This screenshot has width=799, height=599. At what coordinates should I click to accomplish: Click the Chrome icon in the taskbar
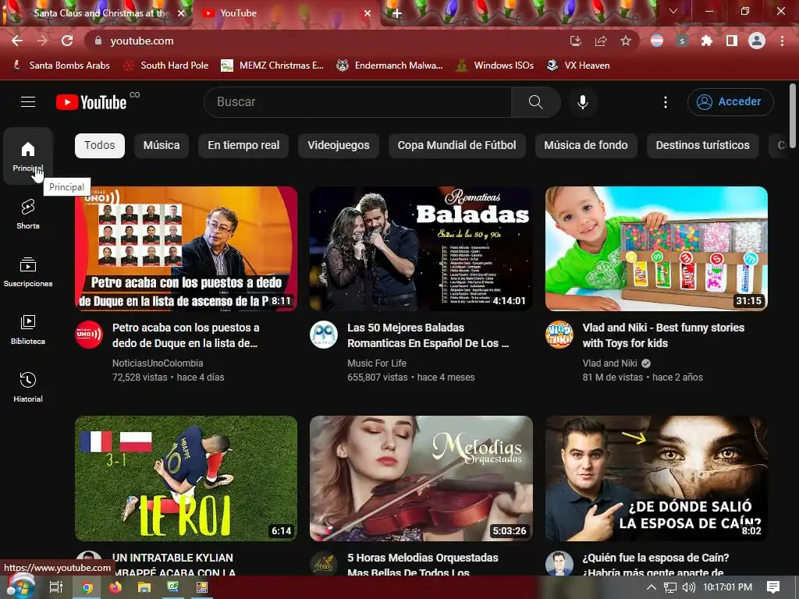click(x=87, y=587)
